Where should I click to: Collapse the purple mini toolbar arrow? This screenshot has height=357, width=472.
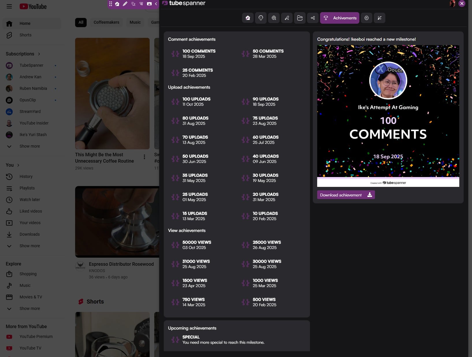point(156,4)
